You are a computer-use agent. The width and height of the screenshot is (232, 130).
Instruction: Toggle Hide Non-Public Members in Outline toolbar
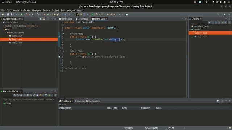[222, 22]
